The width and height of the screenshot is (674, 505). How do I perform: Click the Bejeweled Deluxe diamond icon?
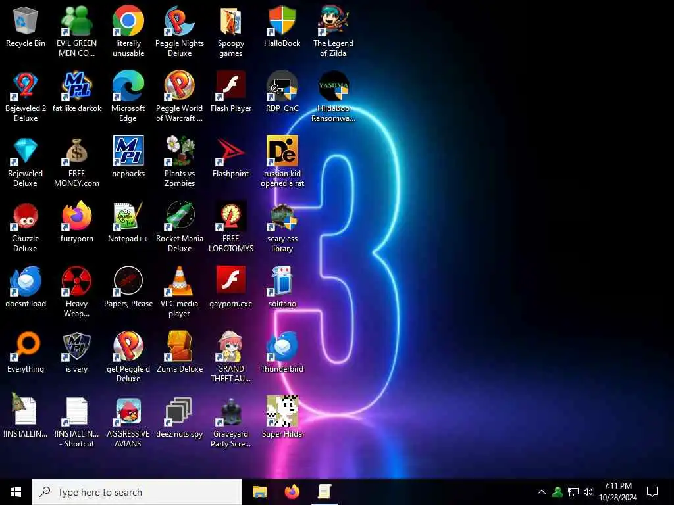coord(26,151)
